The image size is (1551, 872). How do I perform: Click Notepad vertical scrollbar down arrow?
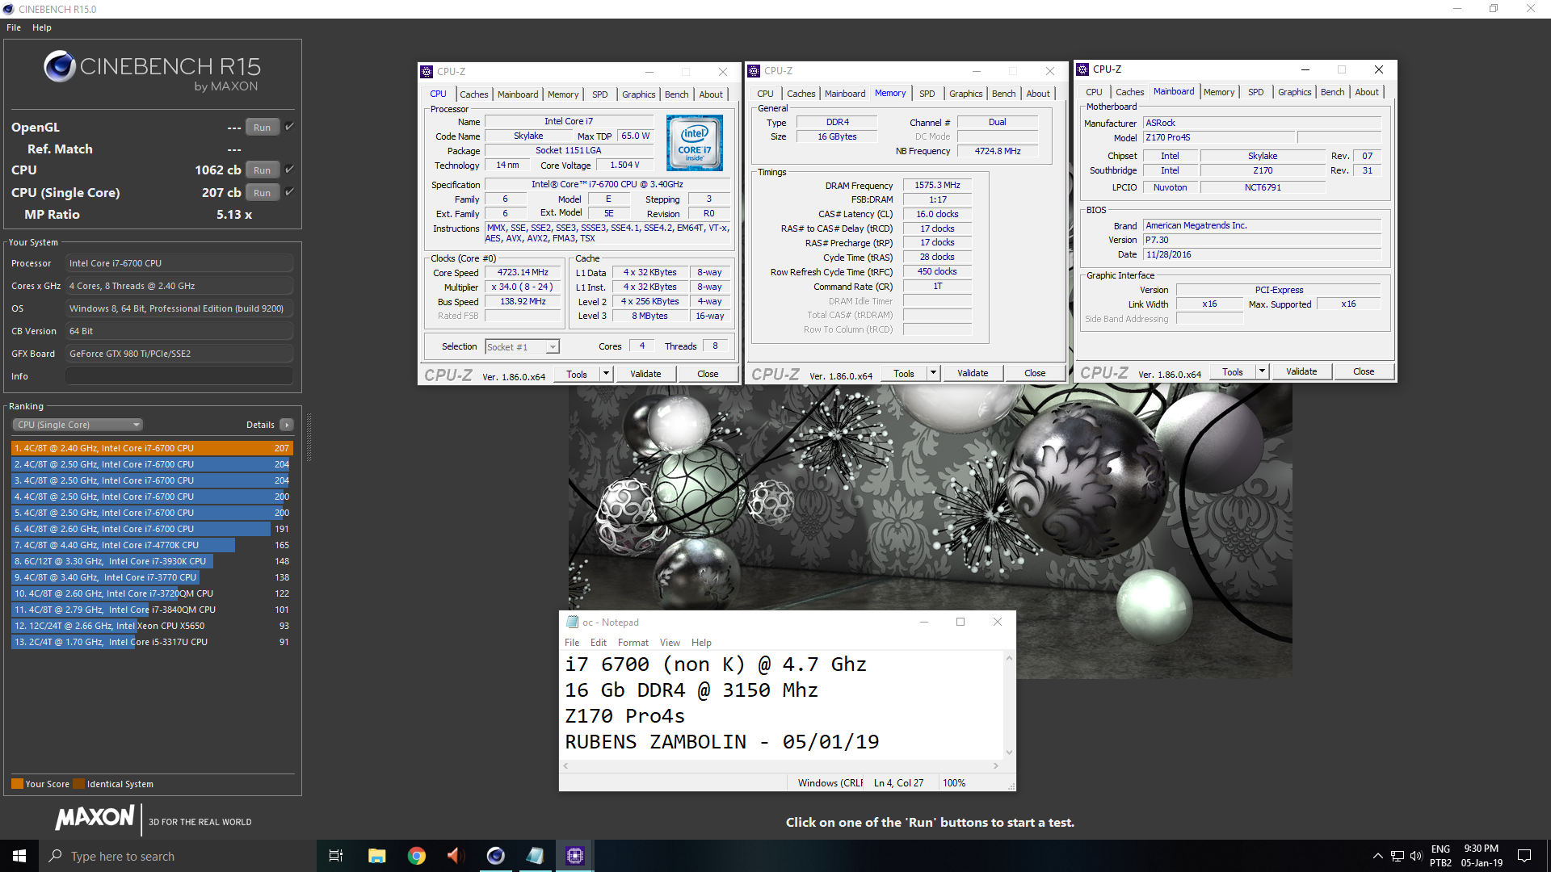click(1009, 753)
